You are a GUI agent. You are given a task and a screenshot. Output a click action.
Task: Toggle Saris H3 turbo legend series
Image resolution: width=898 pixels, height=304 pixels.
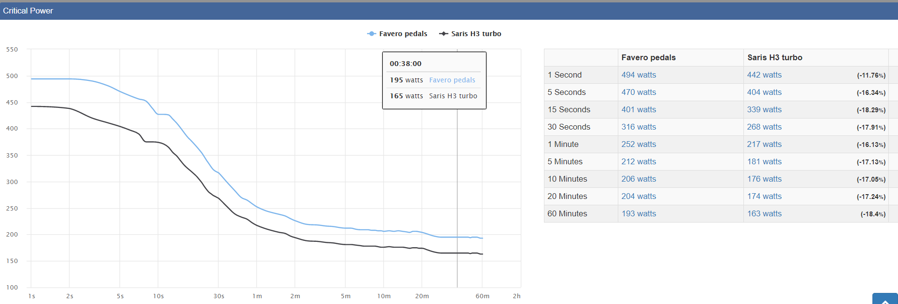[470, 34]
